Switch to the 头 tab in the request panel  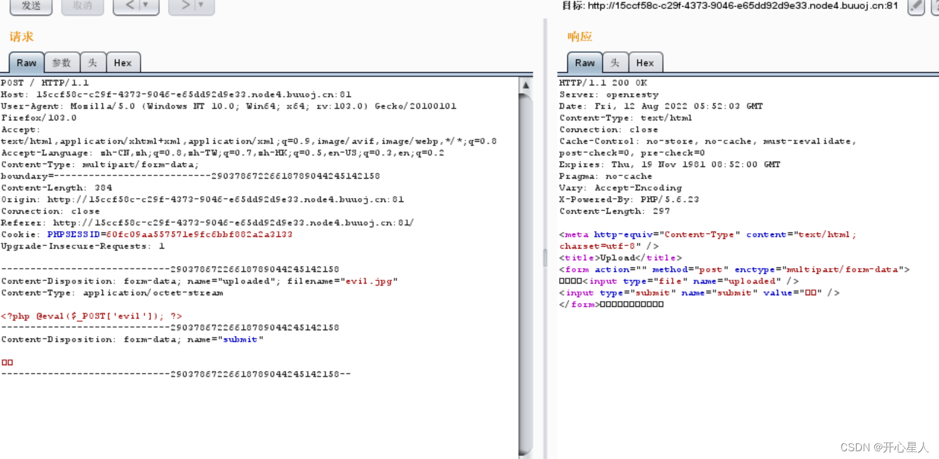click(x=93, y=63)
